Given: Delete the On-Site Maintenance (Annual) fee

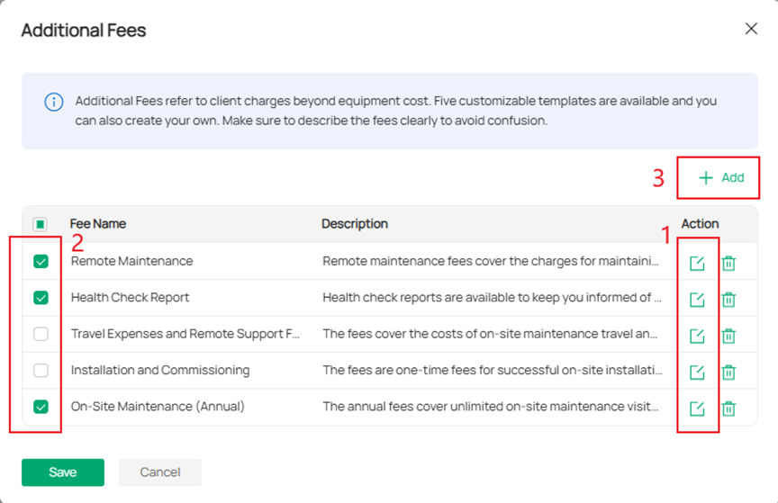Looking at the screenshot, I should 728,409.
